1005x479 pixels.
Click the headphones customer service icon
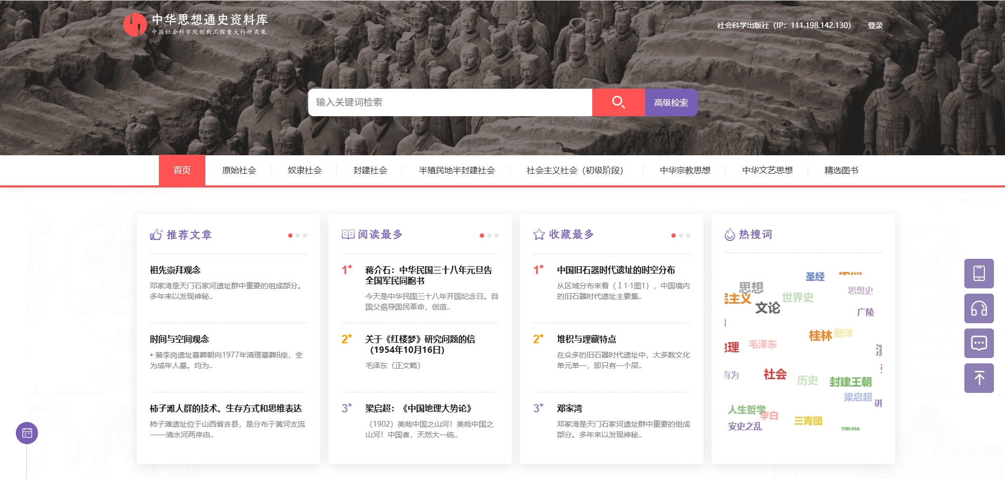pos(979,308)
